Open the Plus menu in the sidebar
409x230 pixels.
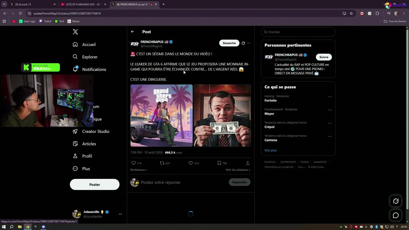click(81, 169)
